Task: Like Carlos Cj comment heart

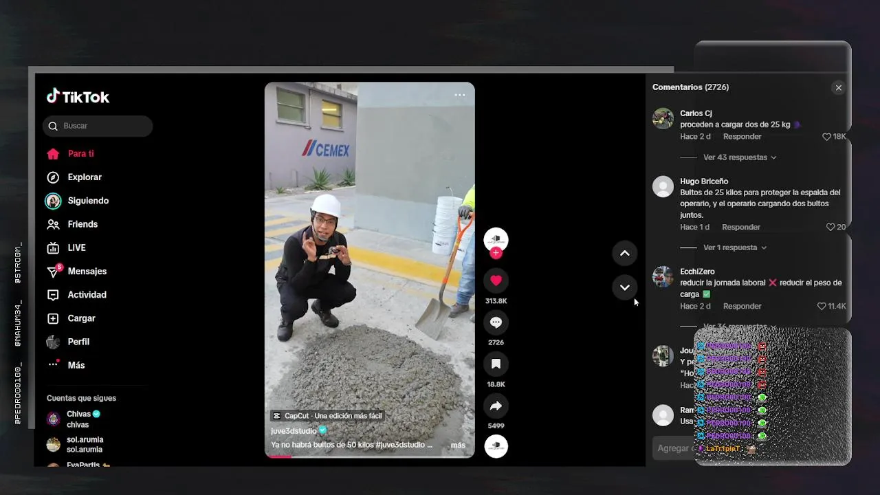Action: pos(827,137)
